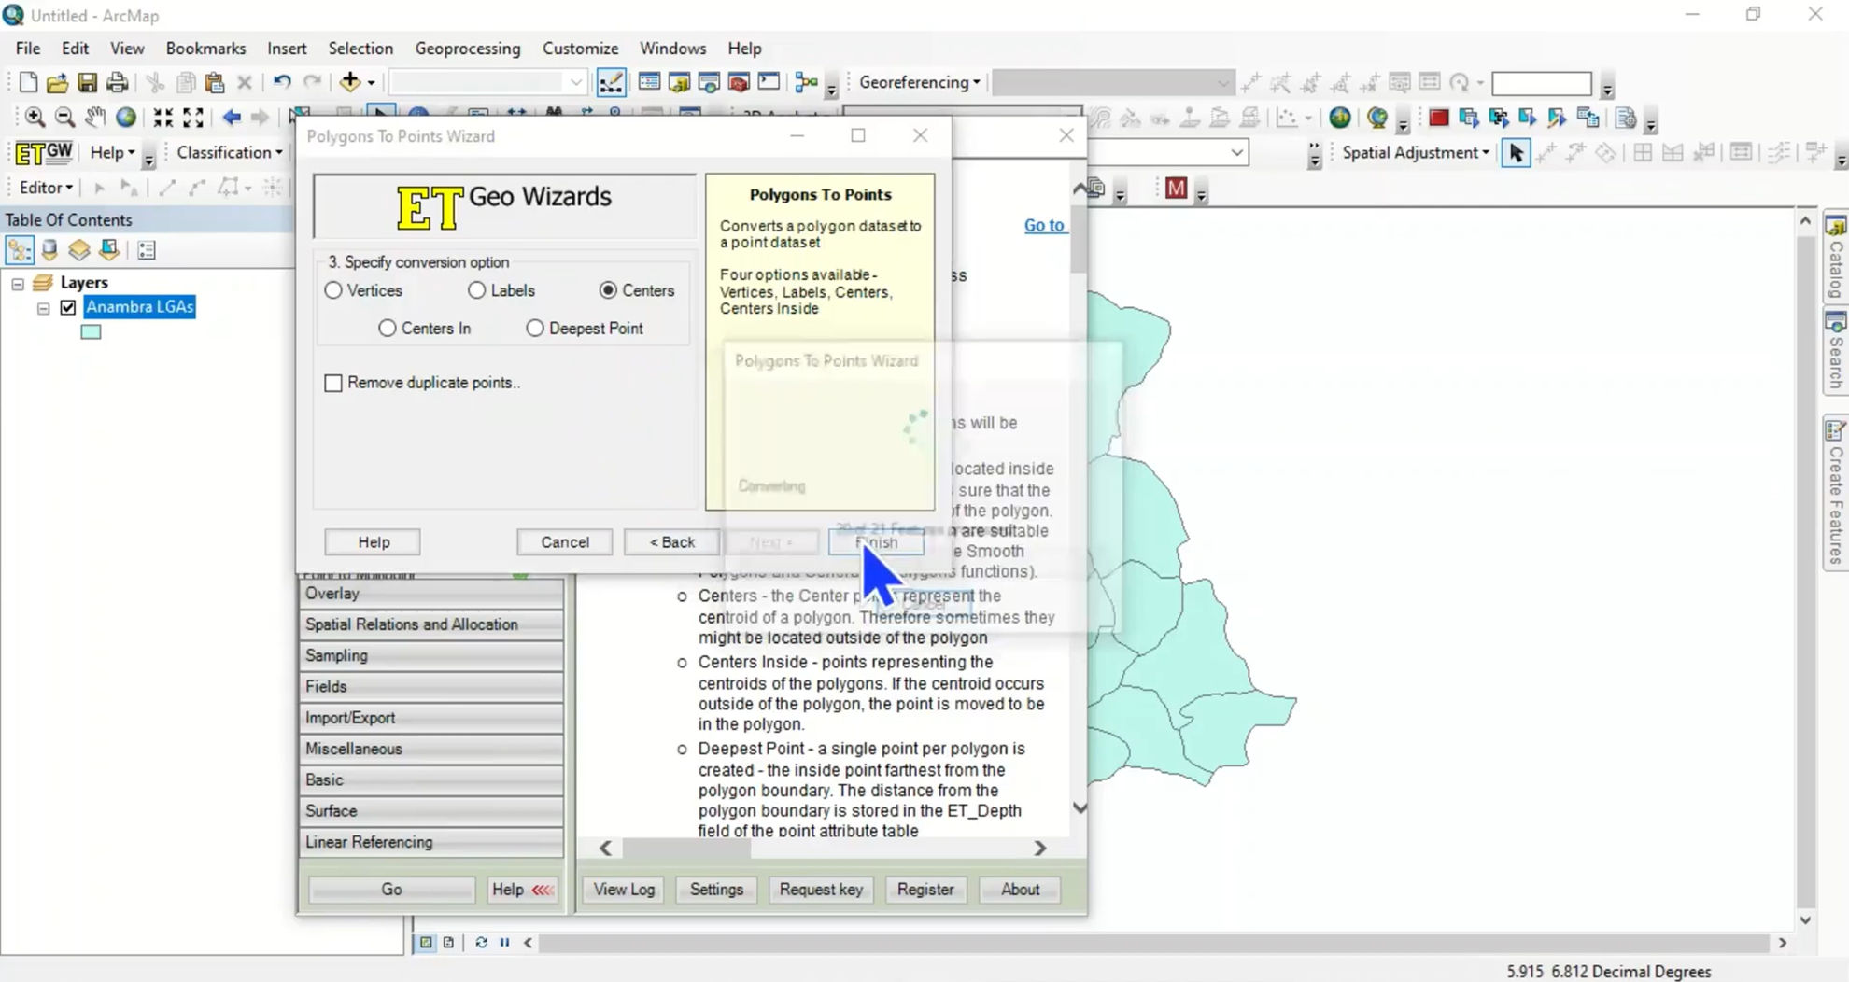Open a map file via folder icon
1849x982 pixels.
57,83
